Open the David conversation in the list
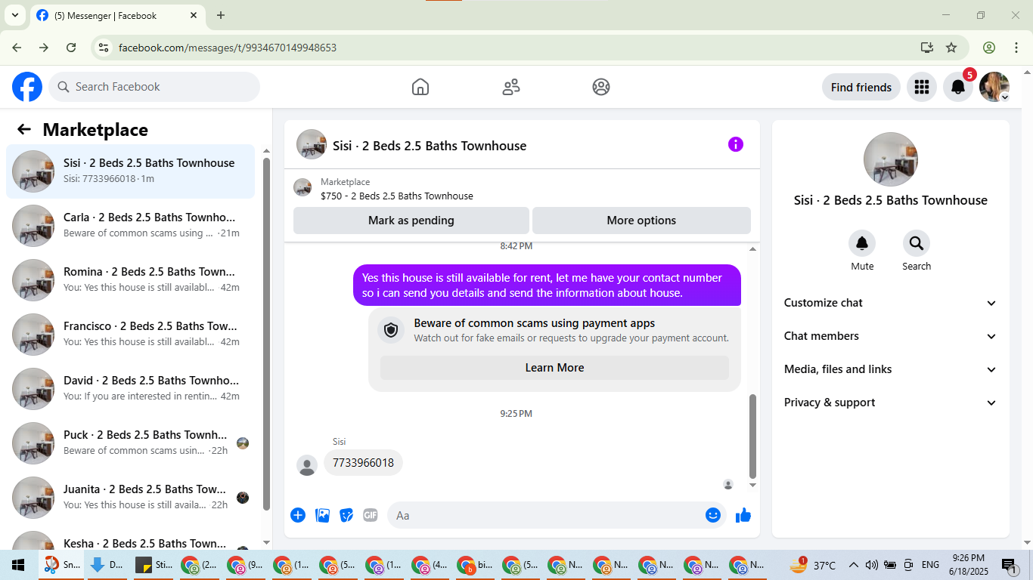Viewport: 1033px width, 580px height. click(x=130, y=389)
